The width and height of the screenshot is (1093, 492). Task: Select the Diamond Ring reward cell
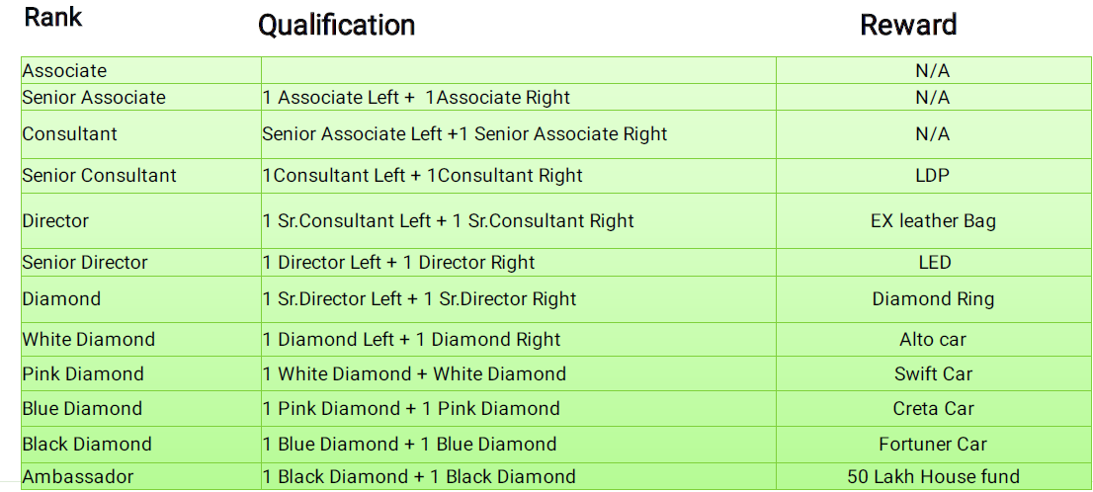coord(932,299)
